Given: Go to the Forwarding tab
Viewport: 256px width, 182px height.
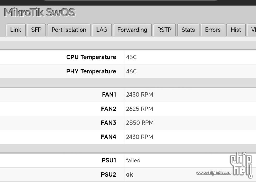Looking at the screenshot, I should 132,30.
